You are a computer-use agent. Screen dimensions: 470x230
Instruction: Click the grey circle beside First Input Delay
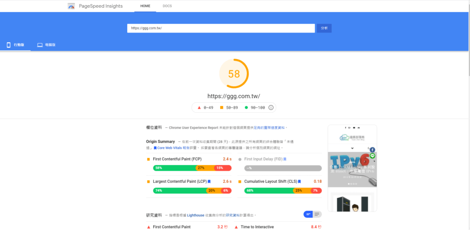[240, 159]
